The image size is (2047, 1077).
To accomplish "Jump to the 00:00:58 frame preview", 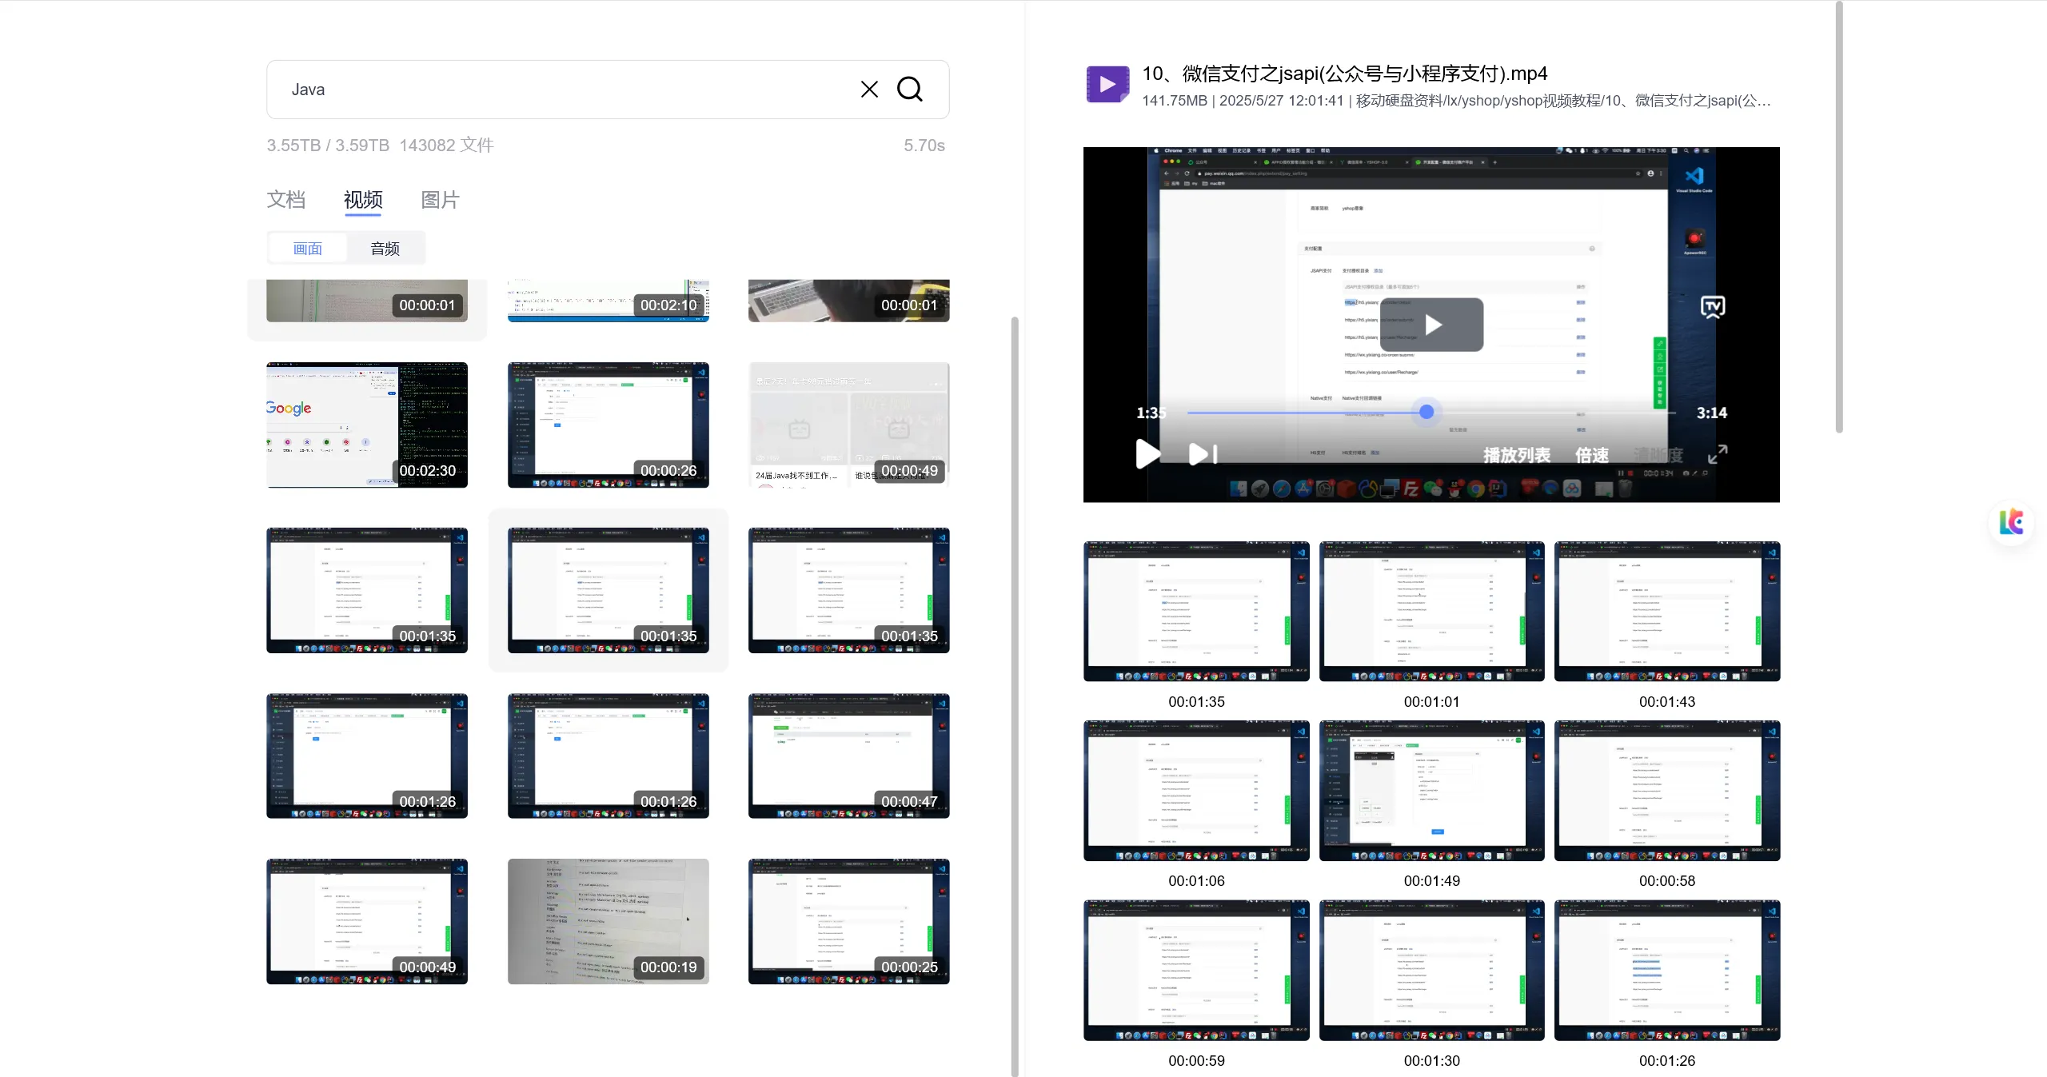I will [1667, 791].
